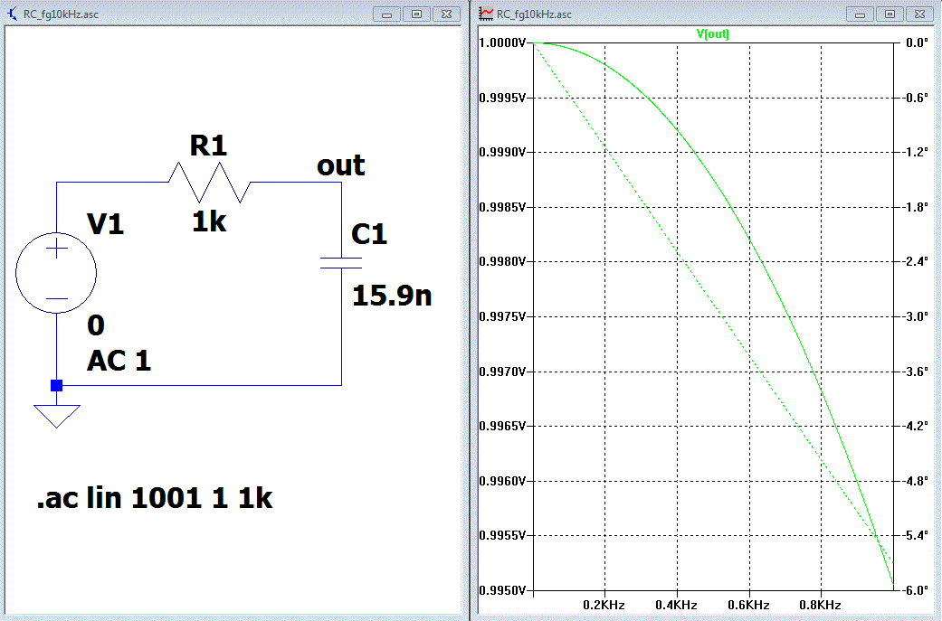Image resolution: width=942 pixels, height=621 pixels.
Task: Click the 0.8KHz frequency axis label
Action: [x=820, y=605]
